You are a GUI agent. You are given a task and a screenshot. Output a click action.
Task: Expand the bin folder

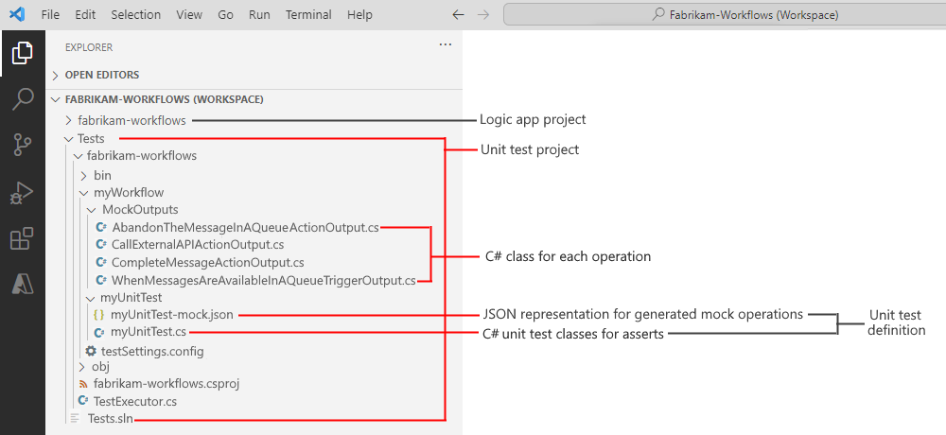[102, 175]
